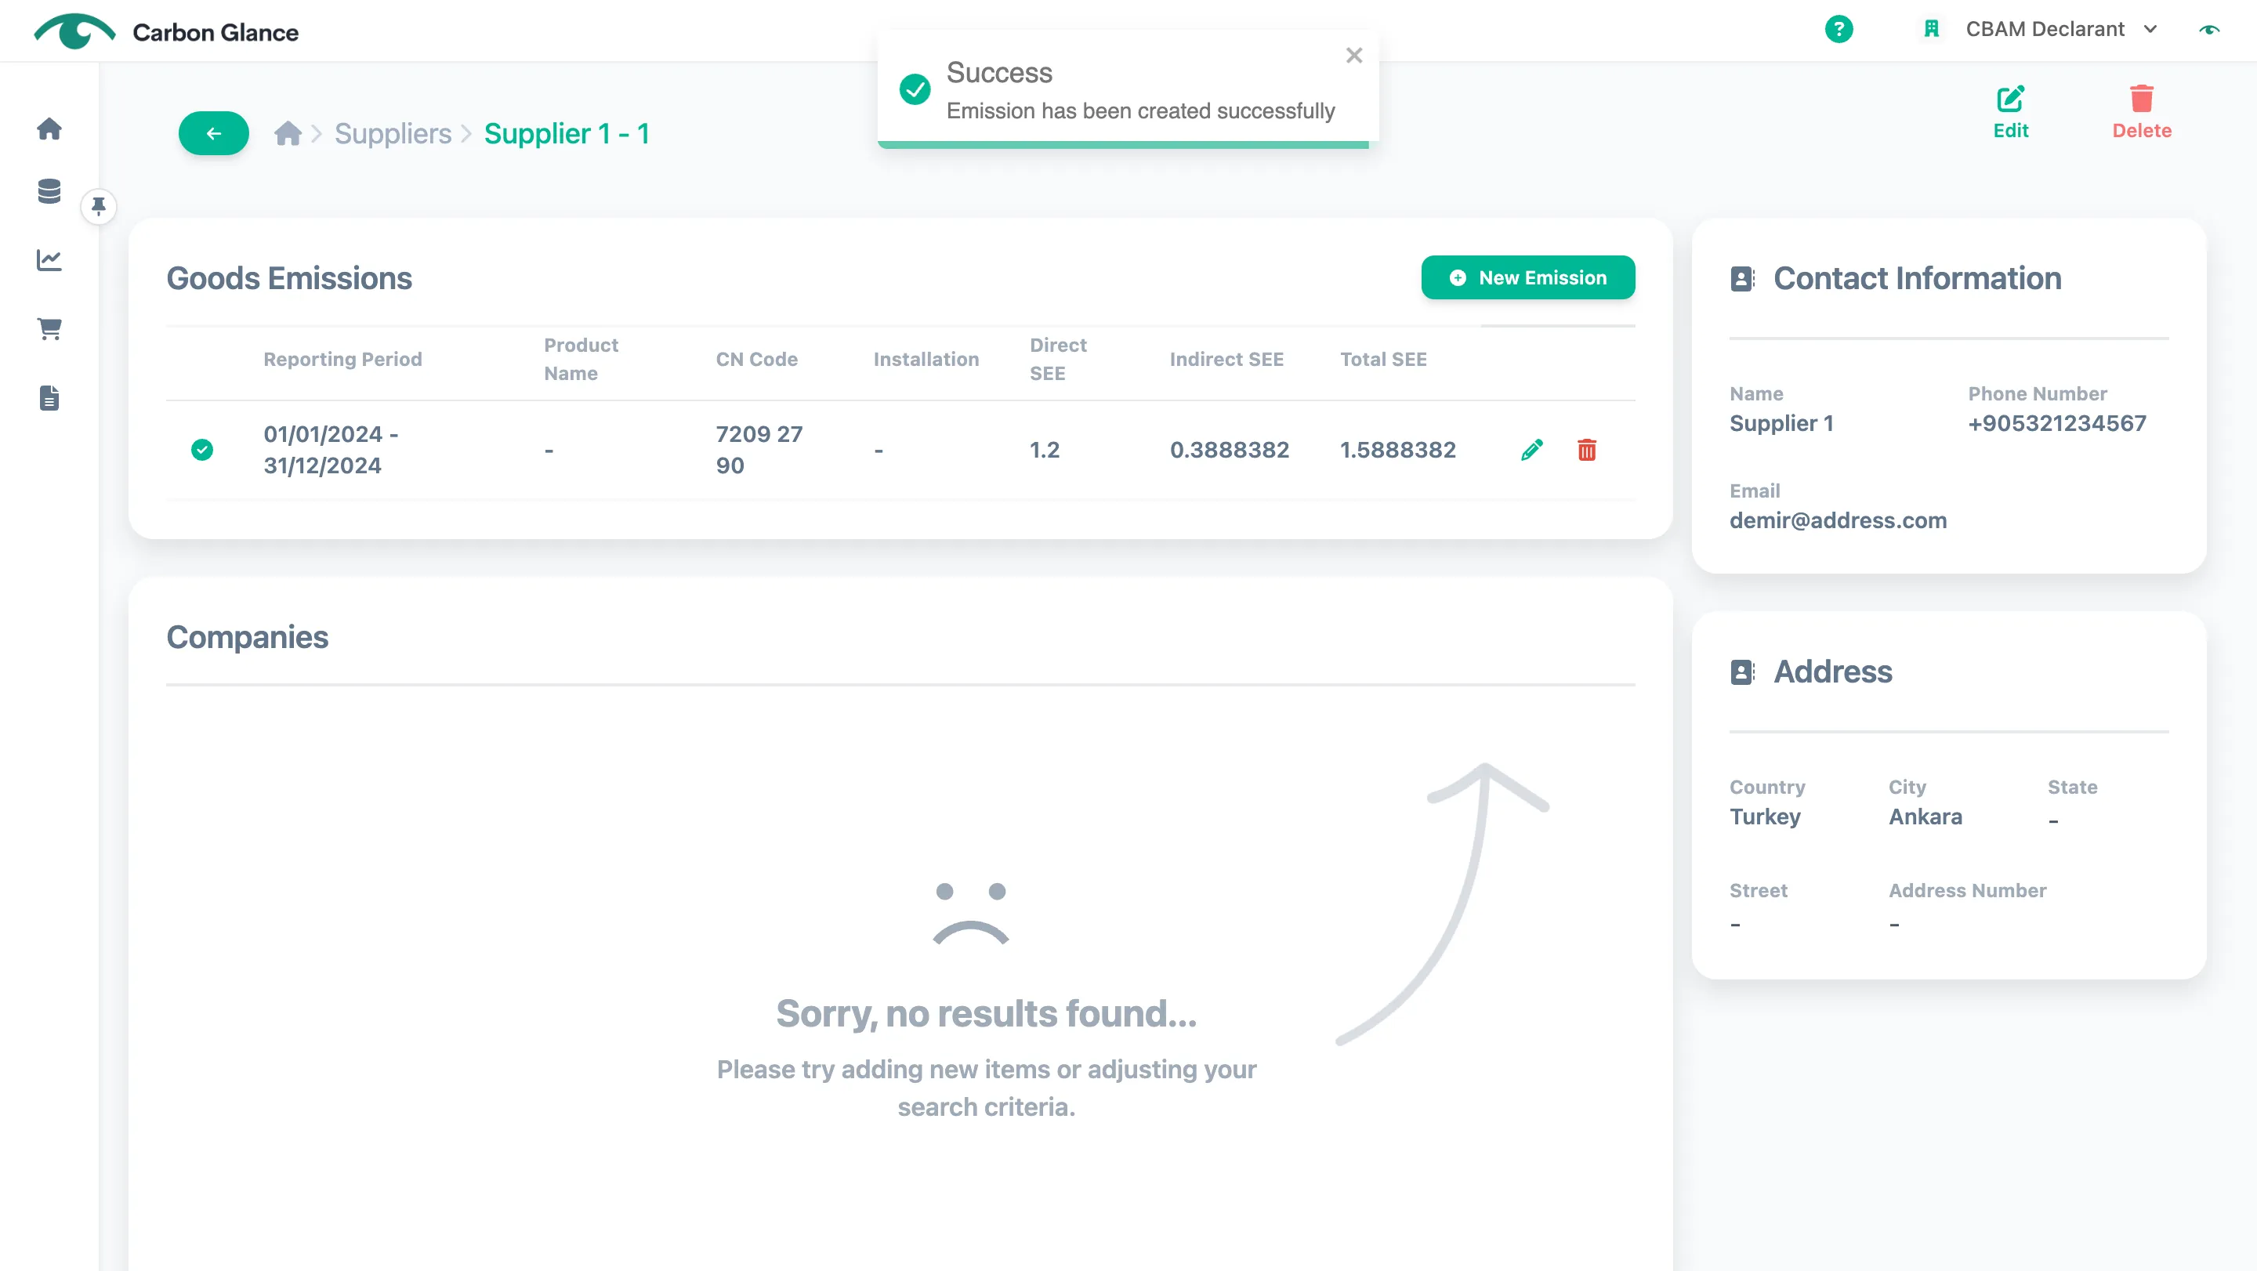Click the Supplier 1 - 1 breadcrumb
The width and height of the screenshot is (2257, 1271).
[x=567, y=133]
